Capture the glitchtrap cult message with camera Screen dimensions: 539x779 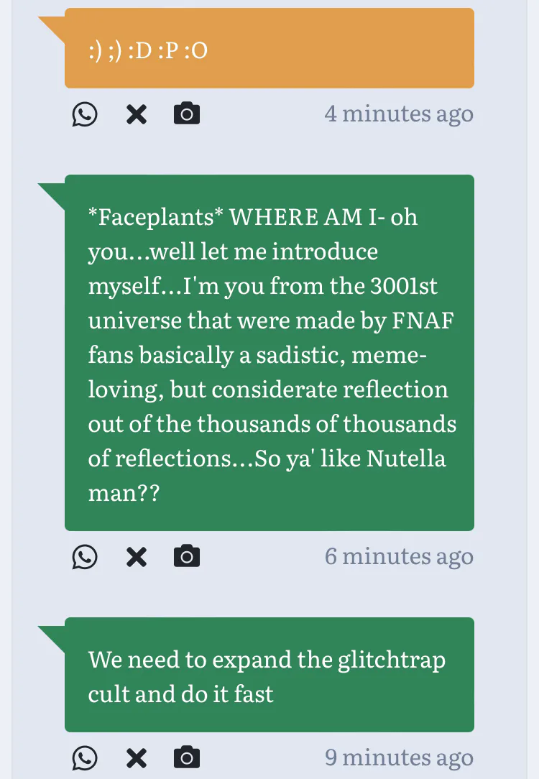187,758
